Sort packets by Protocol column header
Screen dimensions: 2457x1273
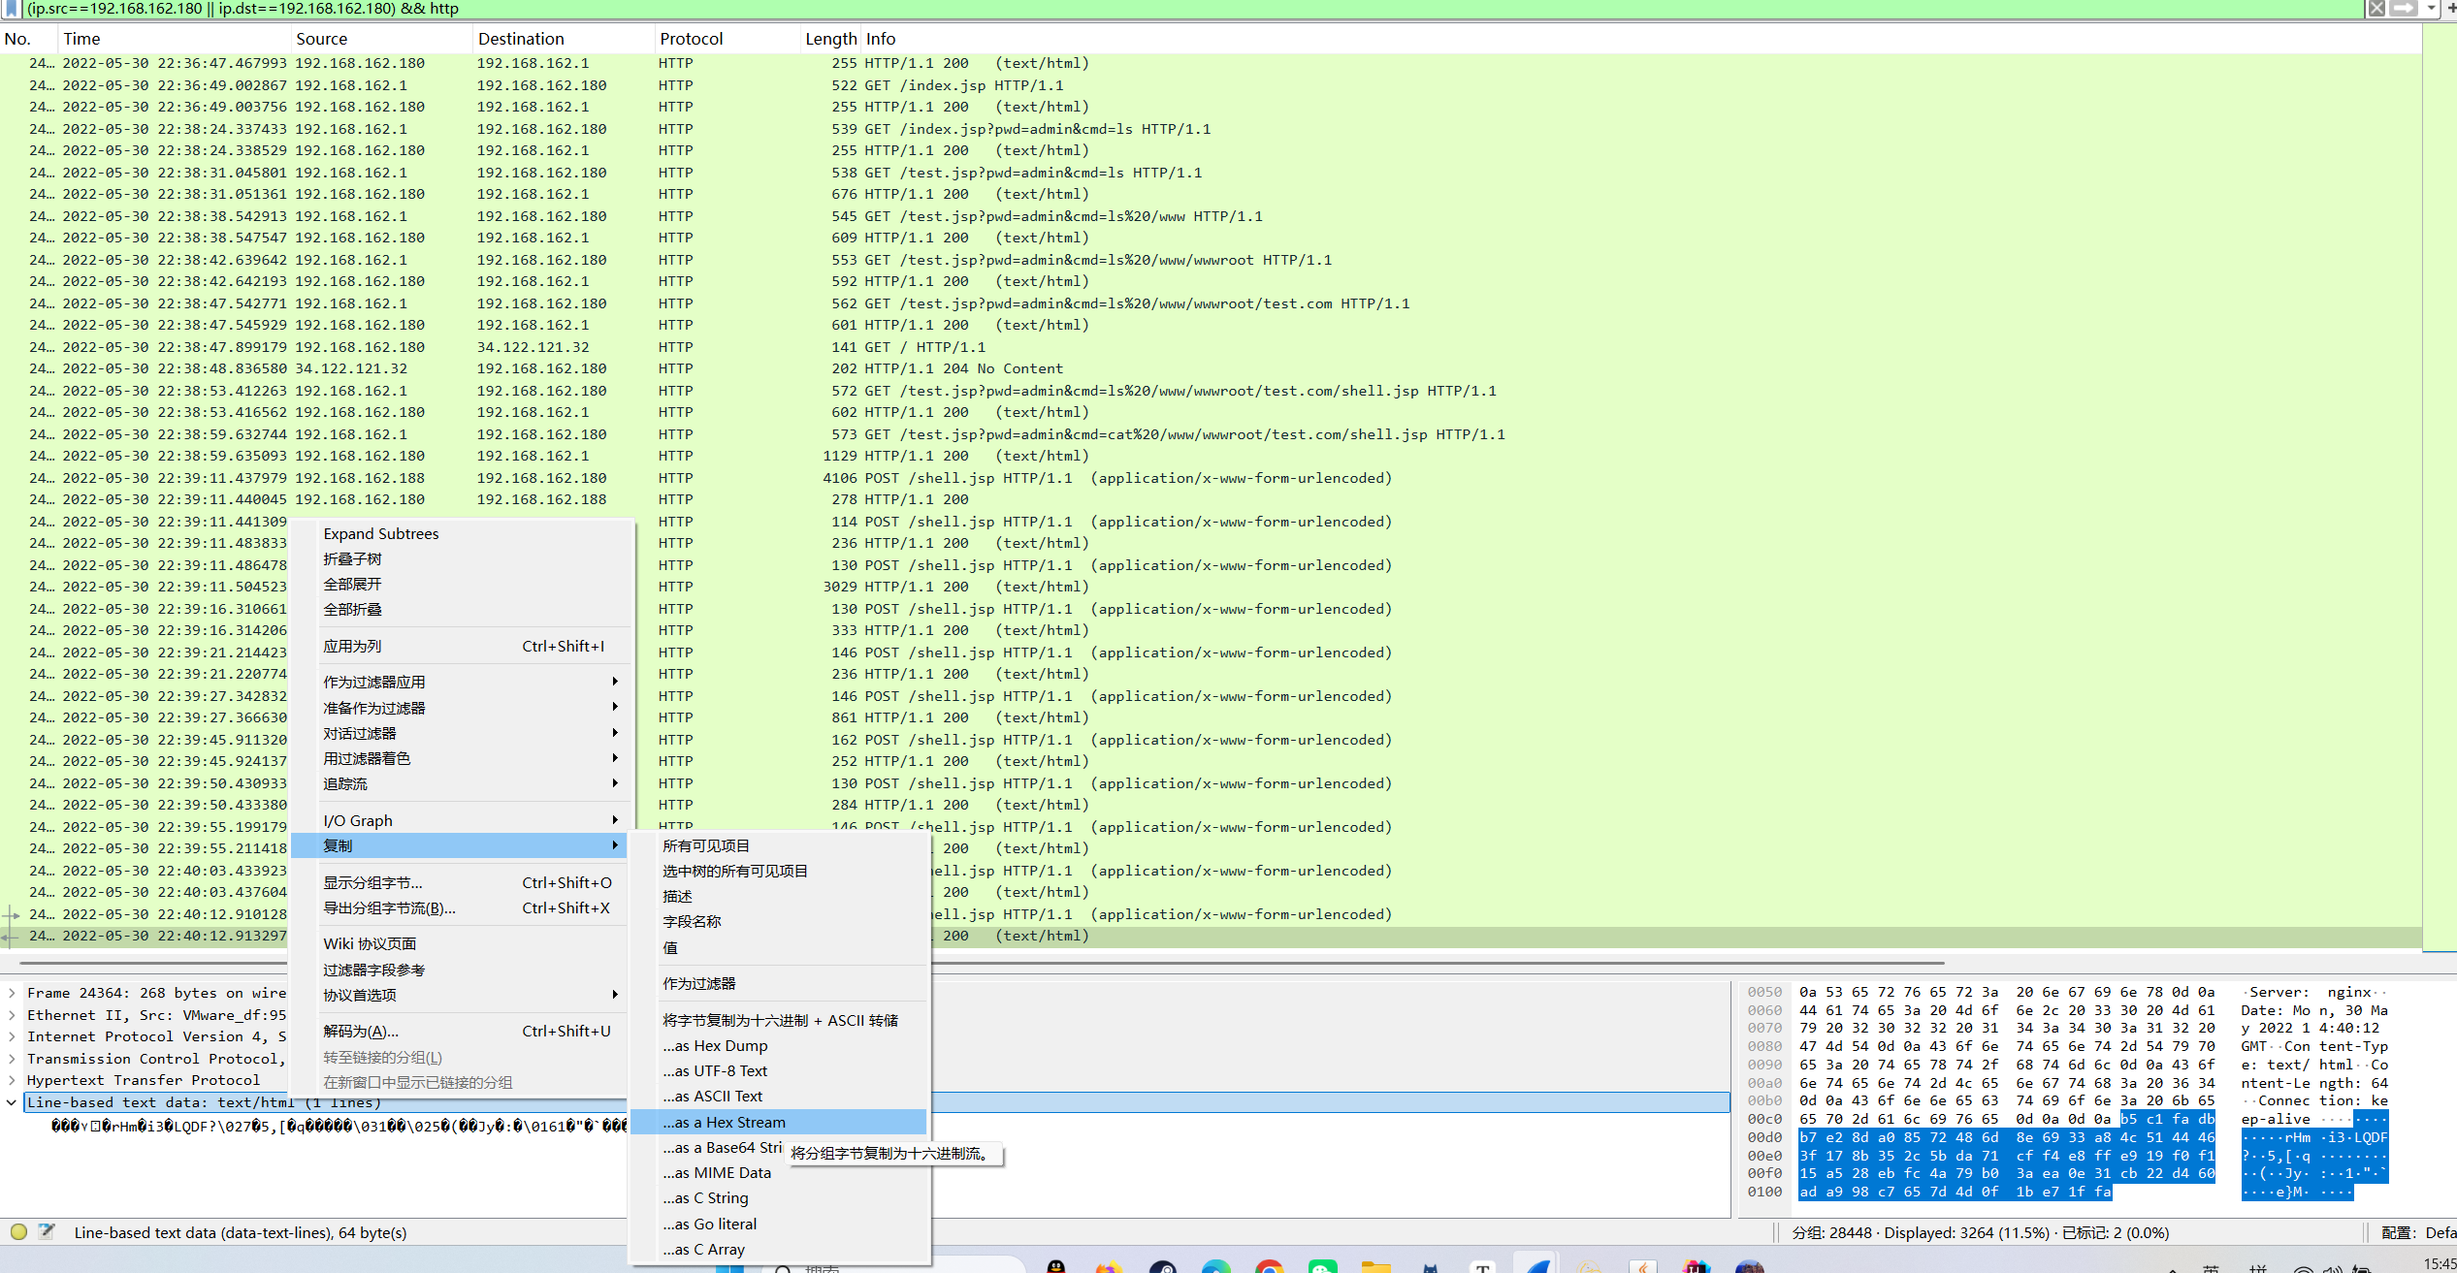tap(727, 39)
